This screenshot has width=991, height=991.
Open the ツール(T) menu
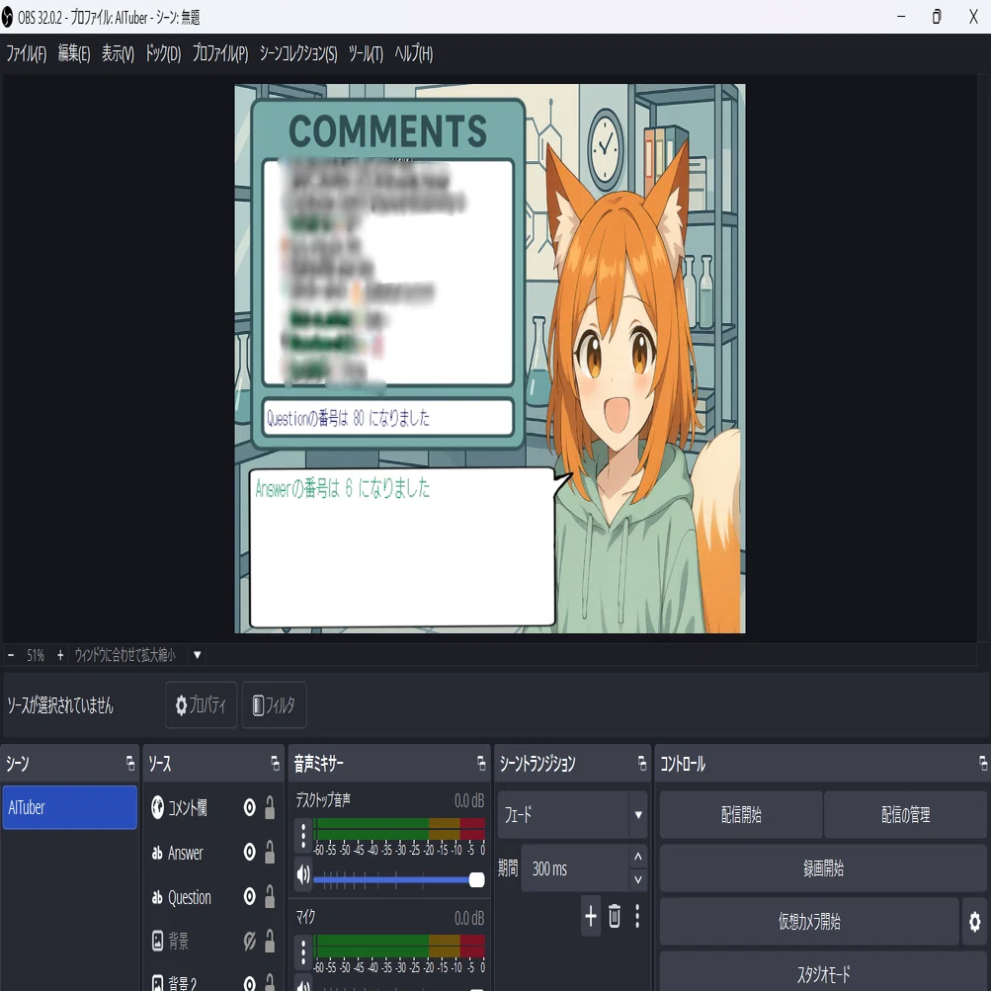[x=366, y=53]
